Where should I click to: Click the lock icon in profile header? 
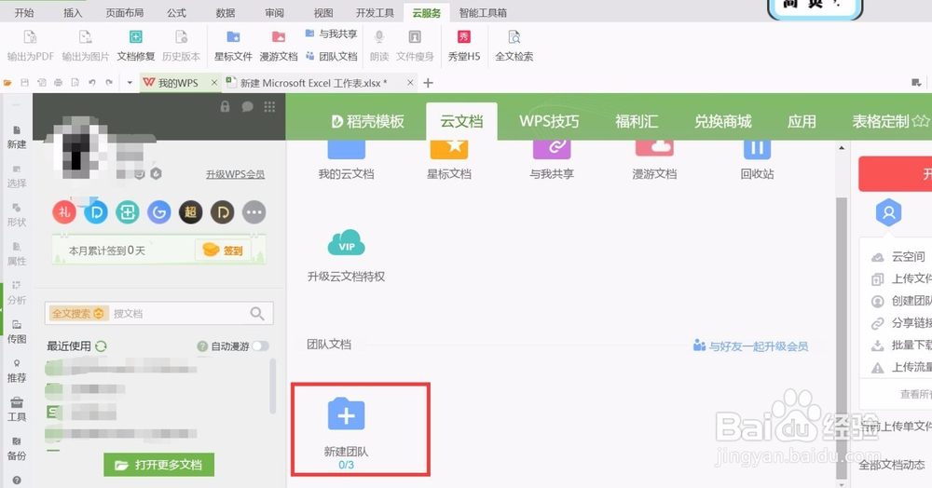(x=225, y=107)
